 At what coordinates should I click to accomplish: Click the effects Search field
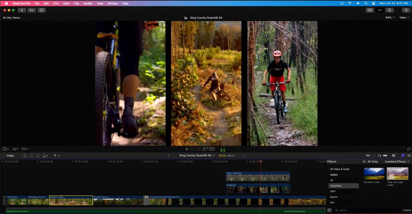[x=367, y=210]
